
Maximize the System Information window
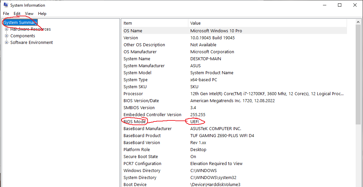(340, 5)
